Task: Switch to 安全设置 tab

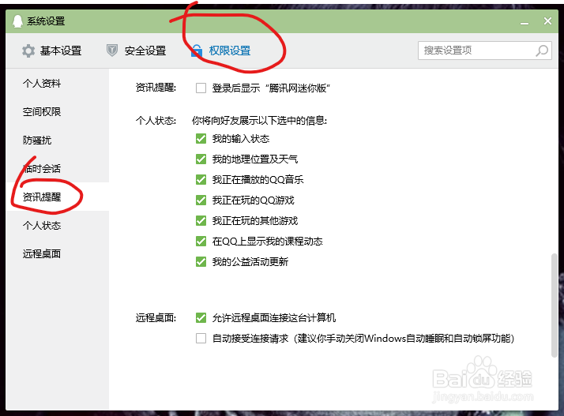Action: [137, 51]
